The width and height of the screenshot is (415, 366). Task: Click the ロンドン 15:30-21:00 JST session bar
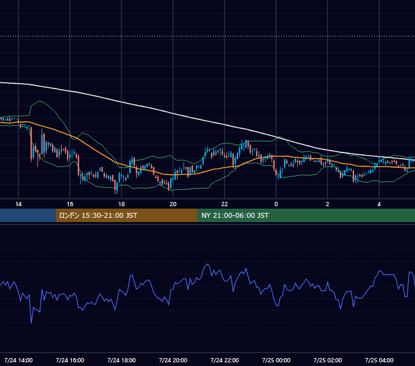pyautogui.click(x=126, y=215)
